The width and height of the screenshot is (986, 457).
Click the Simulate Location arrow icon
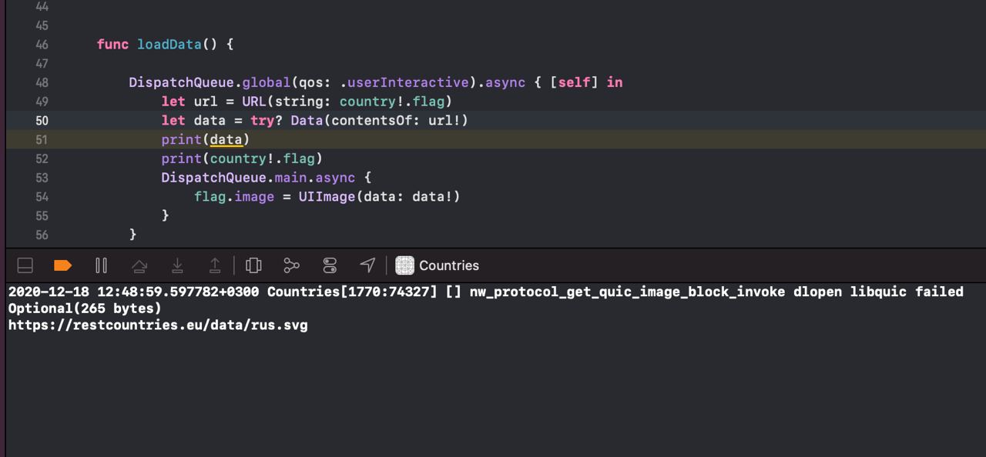coord(367,265)
